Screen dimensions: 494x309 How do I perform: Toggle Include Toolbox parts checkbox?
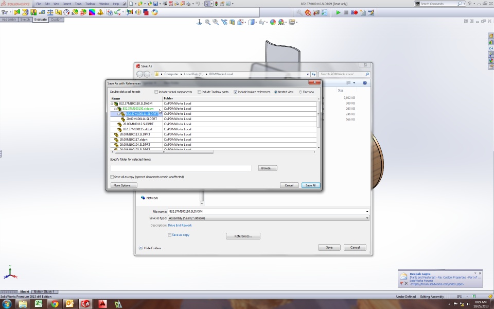(199, 92)
